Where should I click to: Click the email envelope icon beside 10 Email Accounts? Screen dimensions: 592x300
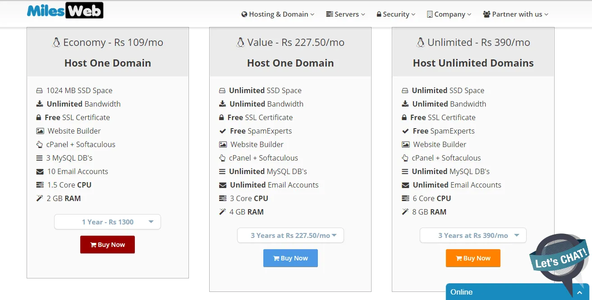[39, 171]
